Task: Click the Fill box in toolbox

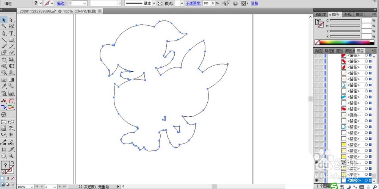Action: (x=5, y=166)
